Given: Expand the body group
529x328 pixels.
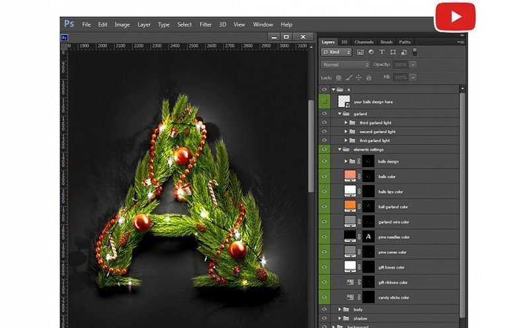Looking at the screenshot, I should [339, 309].
